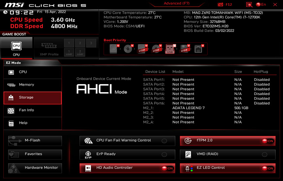This screenshot has width=283, height=181.
Task: Click the HD Audio speaker icon
Action: click(88, 168)
